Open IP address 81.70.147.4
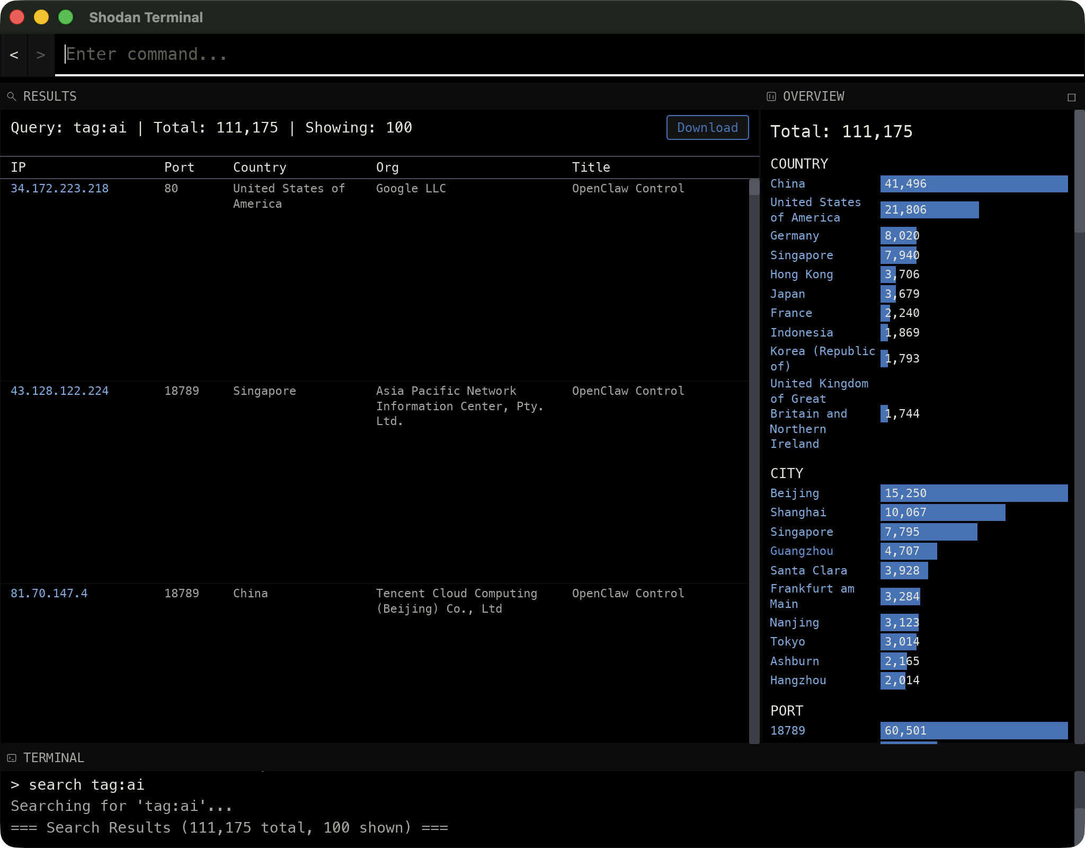The image size is (1085, 848). [49, 594]
